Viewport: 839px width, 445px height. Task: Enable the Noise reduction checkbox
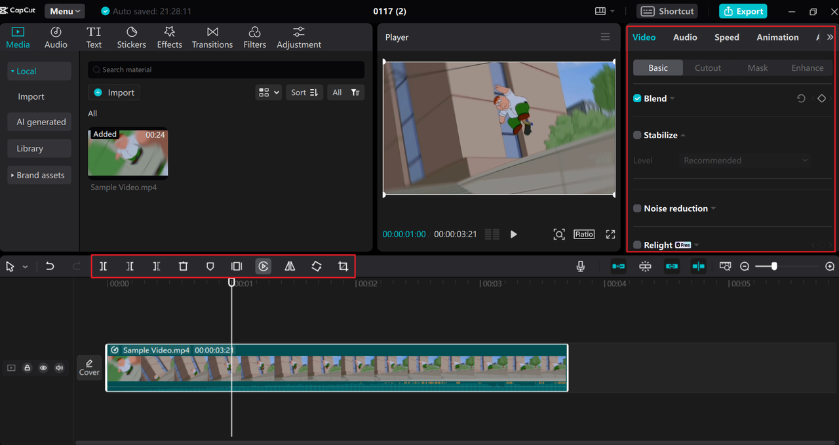coord(637,208)
